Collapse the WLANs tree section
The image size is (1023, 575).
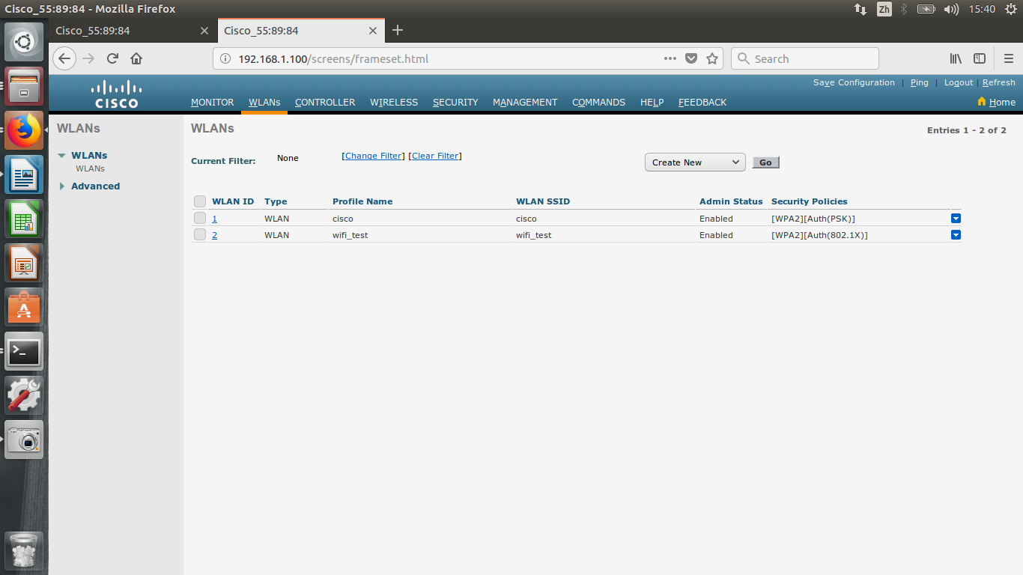pos(62,156)
